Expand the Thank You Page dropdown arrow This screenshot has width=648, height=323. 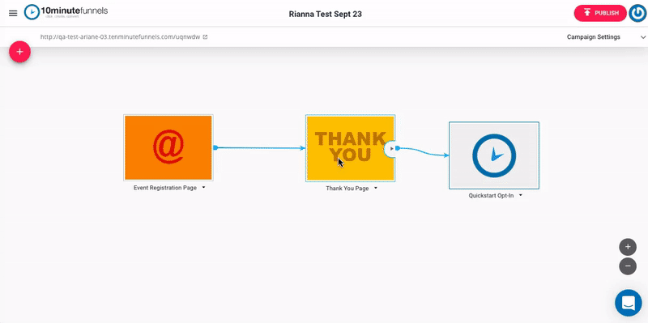(376, 188)
